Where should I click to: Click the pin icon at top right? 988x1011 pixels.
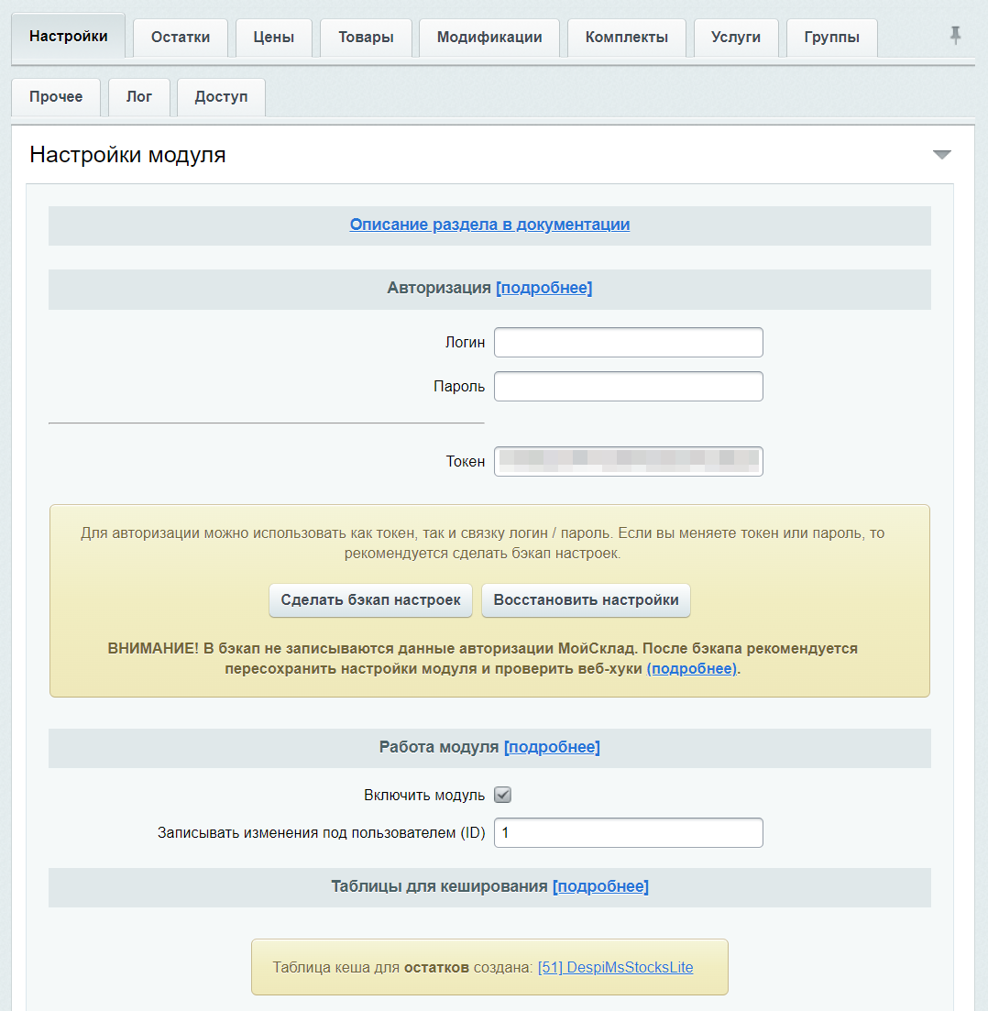(x=955, y=36)
